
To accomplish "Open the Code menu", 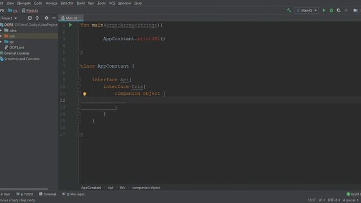I will pyautogui.click(x=38, y=3).
